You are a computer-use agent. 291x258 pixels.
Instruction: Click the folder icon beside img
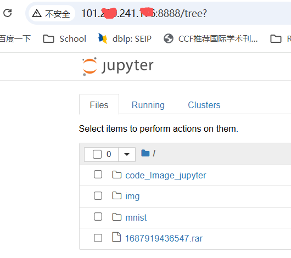117,195
